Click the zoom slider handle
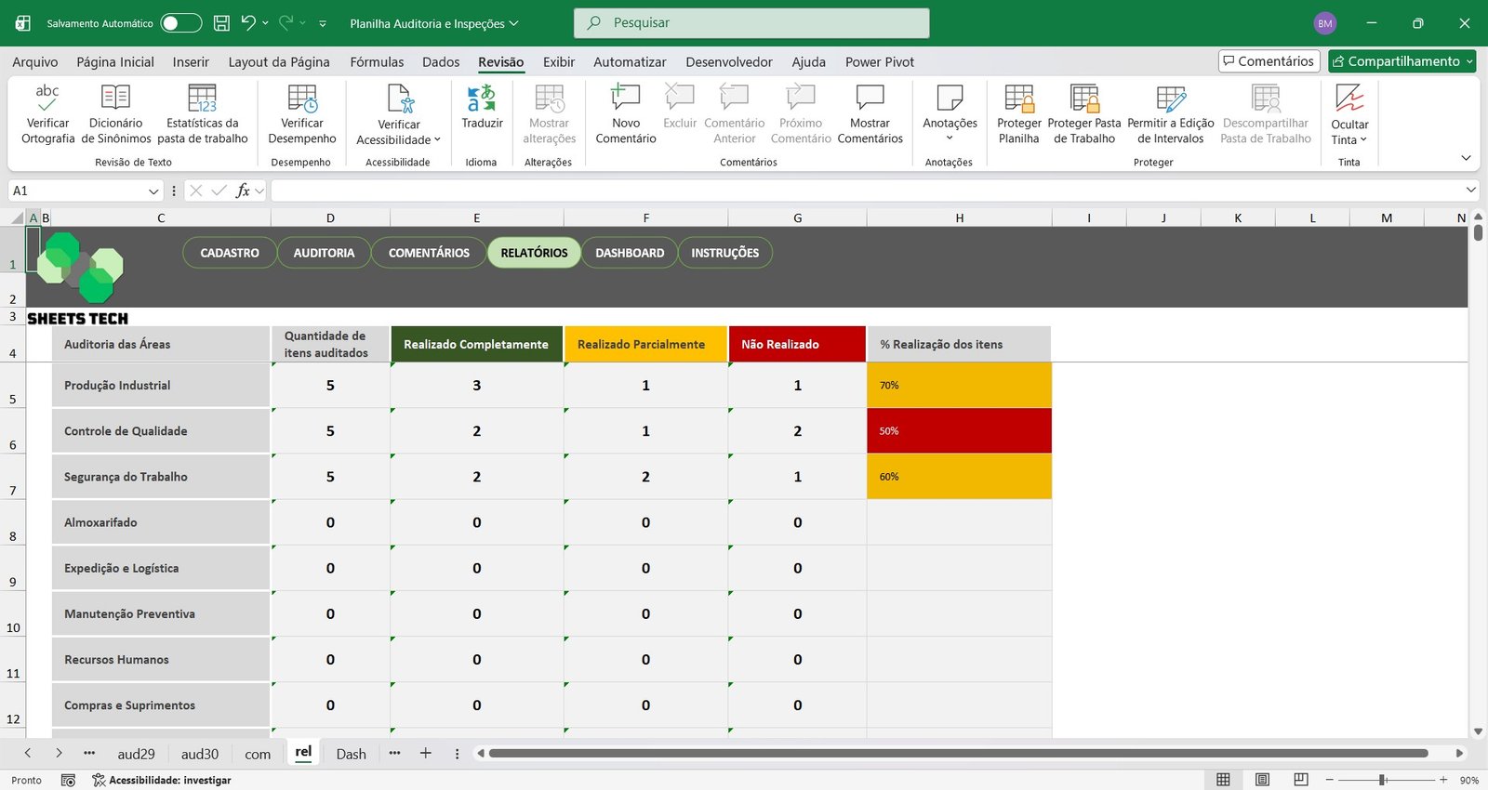Screen dimensions: 1488x790 [1383, 780]
